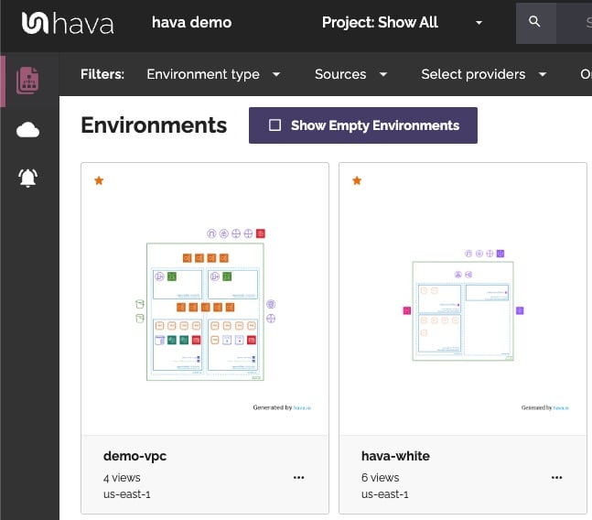This screenshot has height=520, width=592.
Task: Click the Environments page heading
Action: [154, 125]
